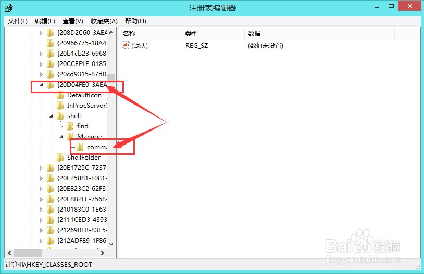Expand the find key triangle

click(61, 126)
